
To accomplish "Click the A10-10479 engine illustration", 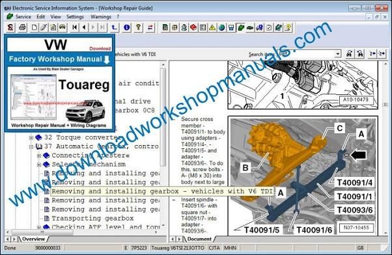I will coord(303,85).
